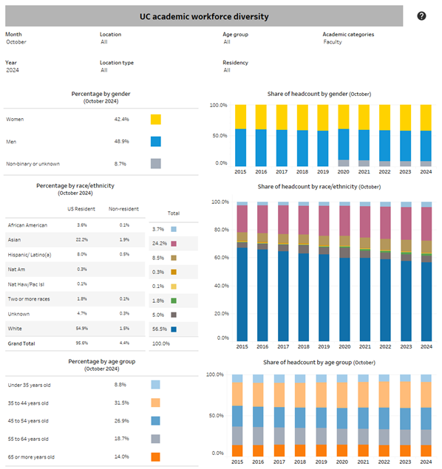Click the Total column header

174,213
